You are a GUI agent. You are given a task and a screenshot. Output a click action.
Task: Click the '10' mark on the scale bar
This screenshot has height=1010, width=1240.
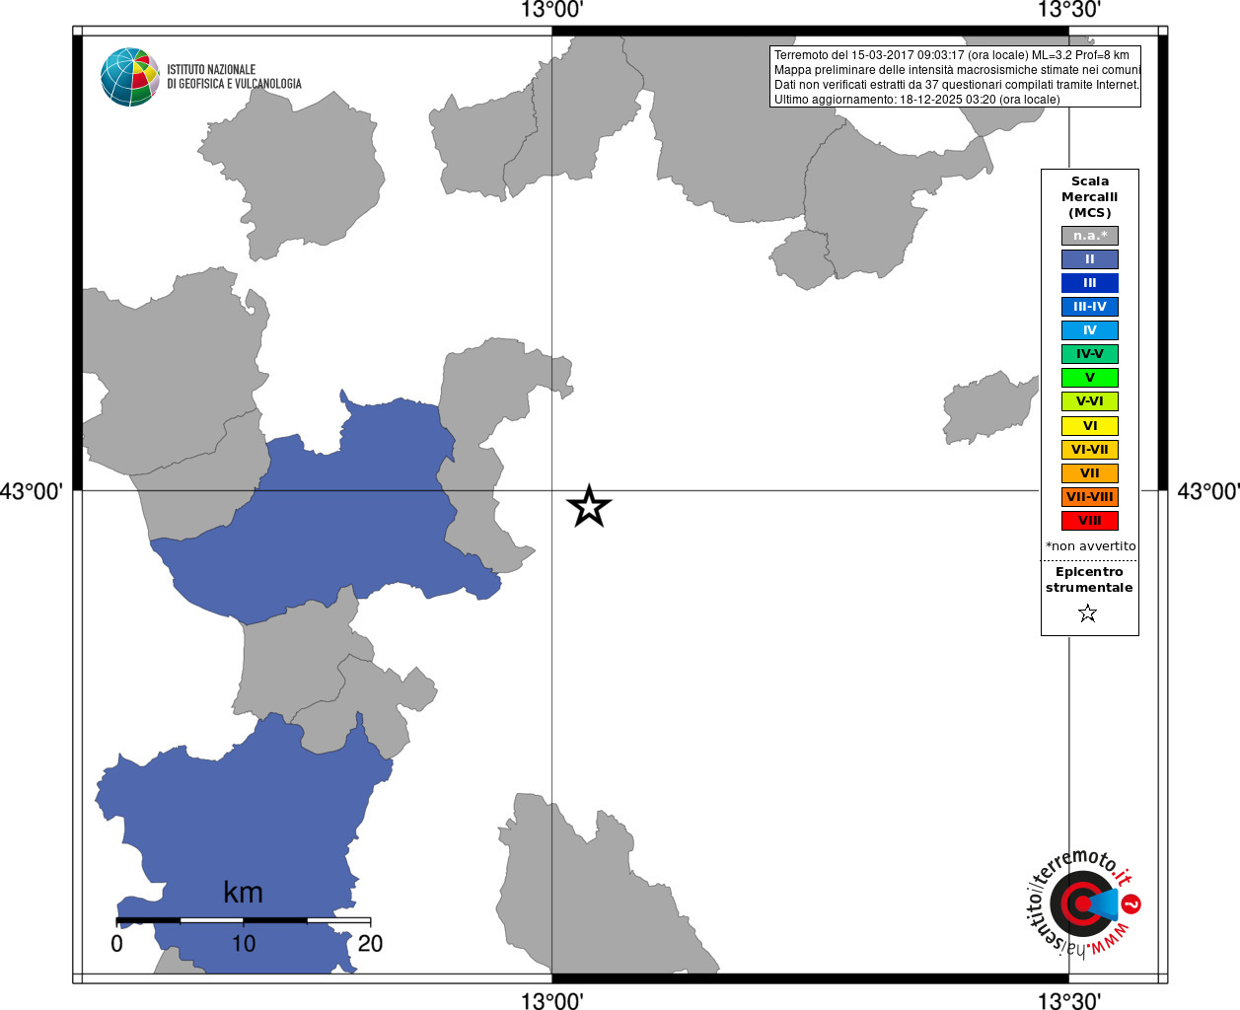244,944
